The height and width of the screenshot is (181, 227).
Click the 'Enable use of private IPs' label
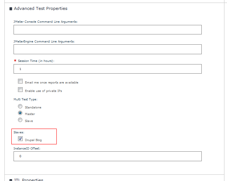tap(44, 91)
